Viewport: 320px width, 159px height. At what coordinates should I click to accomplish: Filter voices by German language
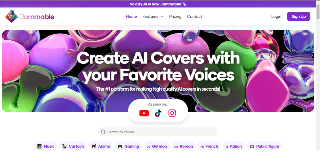pyautogui.click(x=157, y=146)
